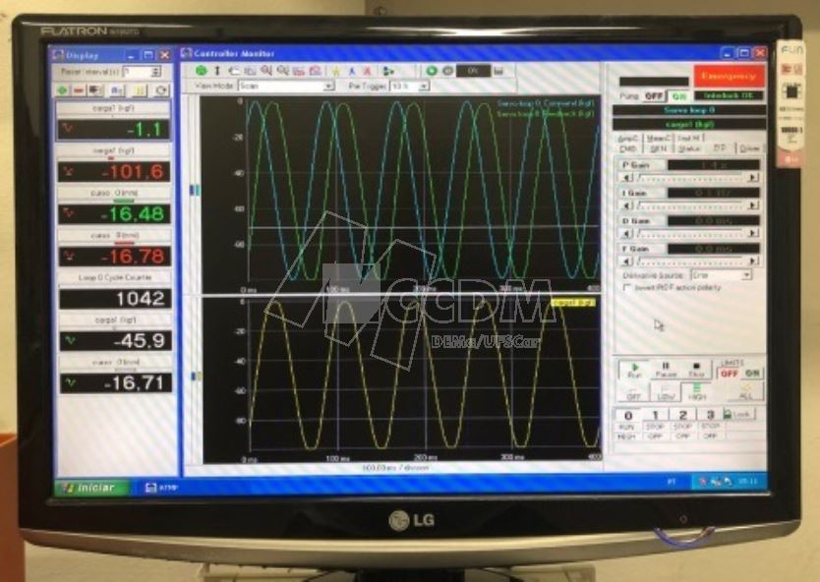Image resolution: width=820 pixels, height=582 pixels.
Task: Open the CMD tab
Action: click(x=627, y=149)
